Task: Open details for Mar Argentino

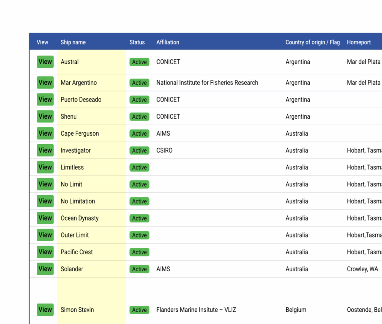Action: click(x=45, y=82)
